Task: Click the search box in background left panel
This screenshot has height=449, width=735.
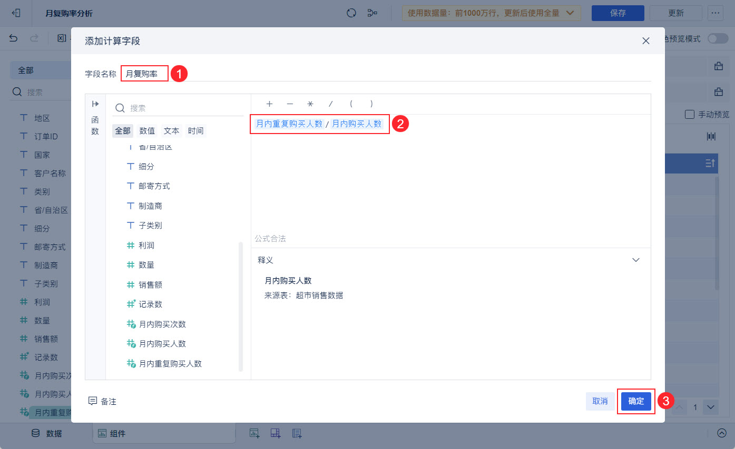Action: pos(41,92)
